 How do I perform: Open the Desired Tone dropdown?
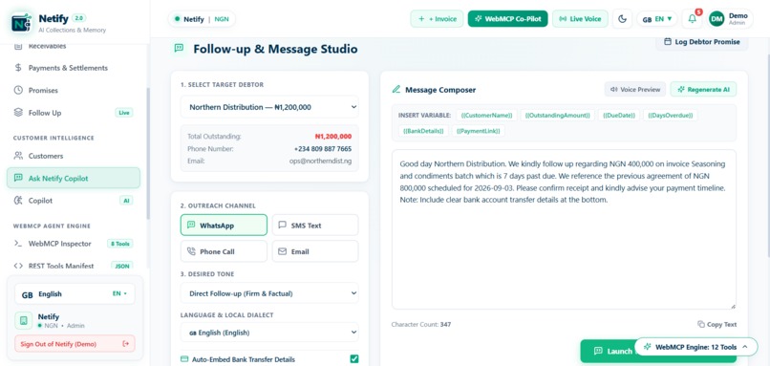(x=269, y=293)
